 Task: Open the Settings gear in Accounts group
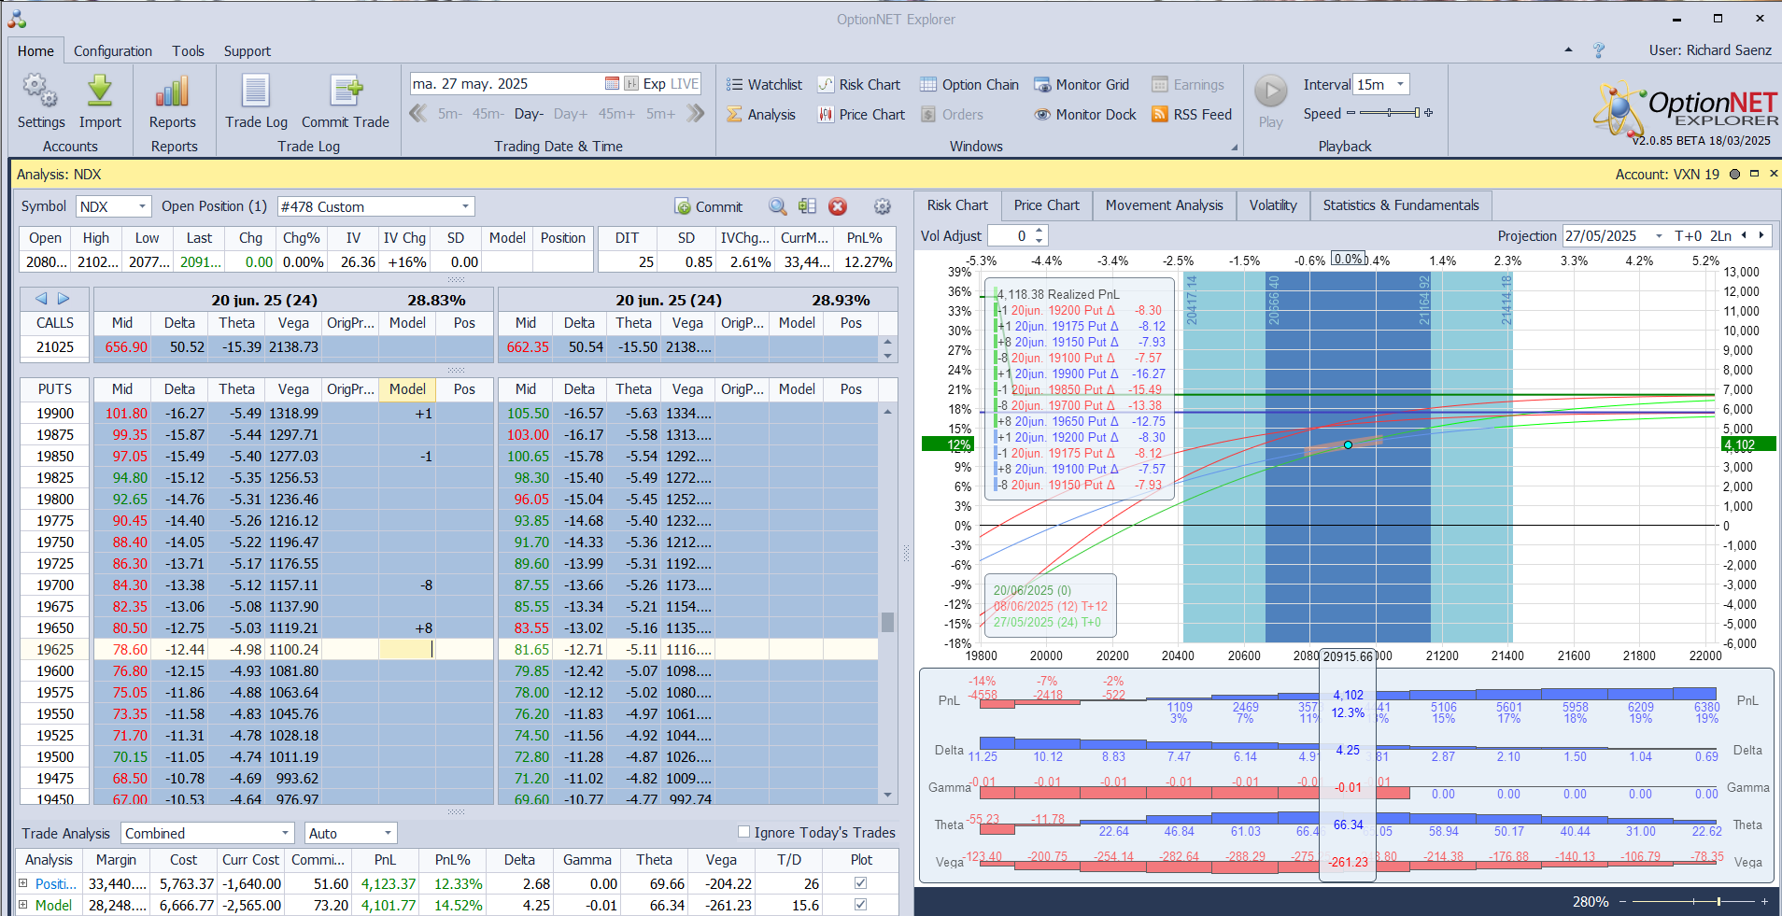pyautogui.click(x=40, y=102)
